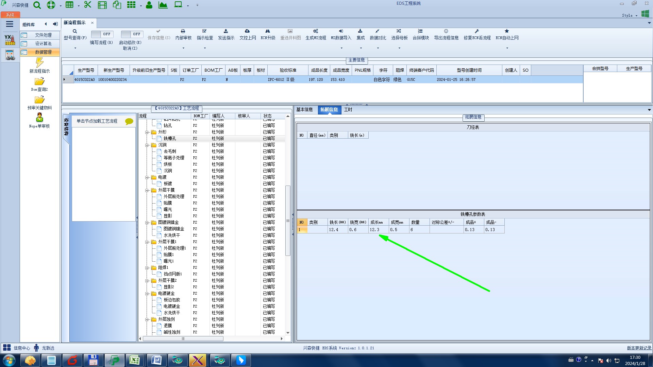This screenshot has height=367, width=653.
Task: Collapse the 外层干膜 tree folder
Action: tap(147, 190)
